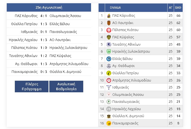191x129 pixels.
Task: Click the Θύελλα Κ. Διμηνιού crest
Action: tap(109, 116)
